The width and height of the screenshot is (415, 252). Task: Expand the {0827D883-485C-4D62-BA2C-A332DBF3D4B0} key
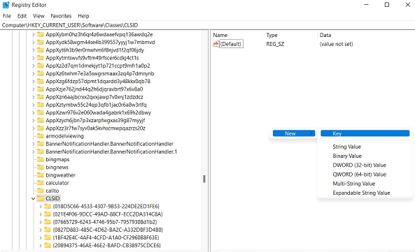pyautogui.click(x=40, y=230)
